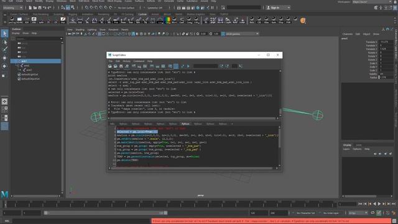Click go to start of playback range
This screenshot has width=398, height=224.
click(360, 203)
